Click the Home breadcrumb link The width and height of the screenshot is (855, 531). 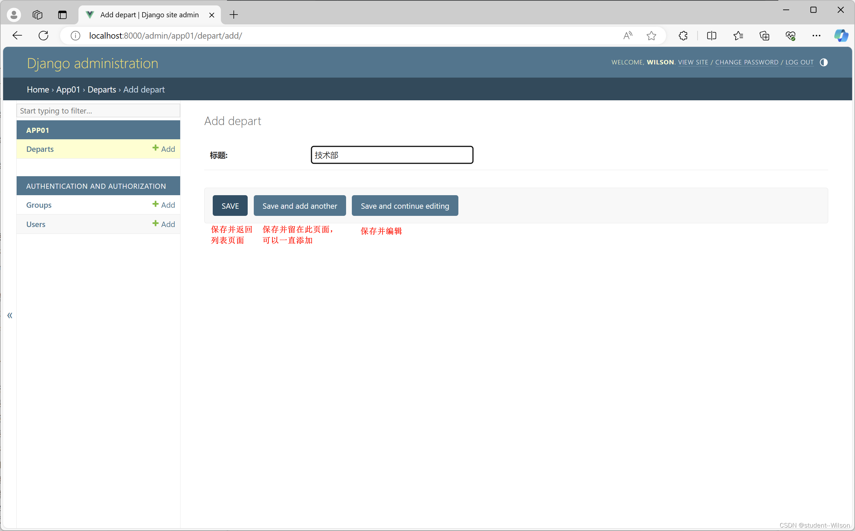[37, 89]
